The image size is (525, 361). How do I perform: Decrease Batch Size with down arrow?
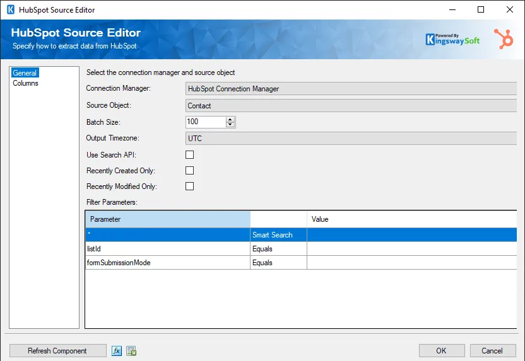coord(230,125)
